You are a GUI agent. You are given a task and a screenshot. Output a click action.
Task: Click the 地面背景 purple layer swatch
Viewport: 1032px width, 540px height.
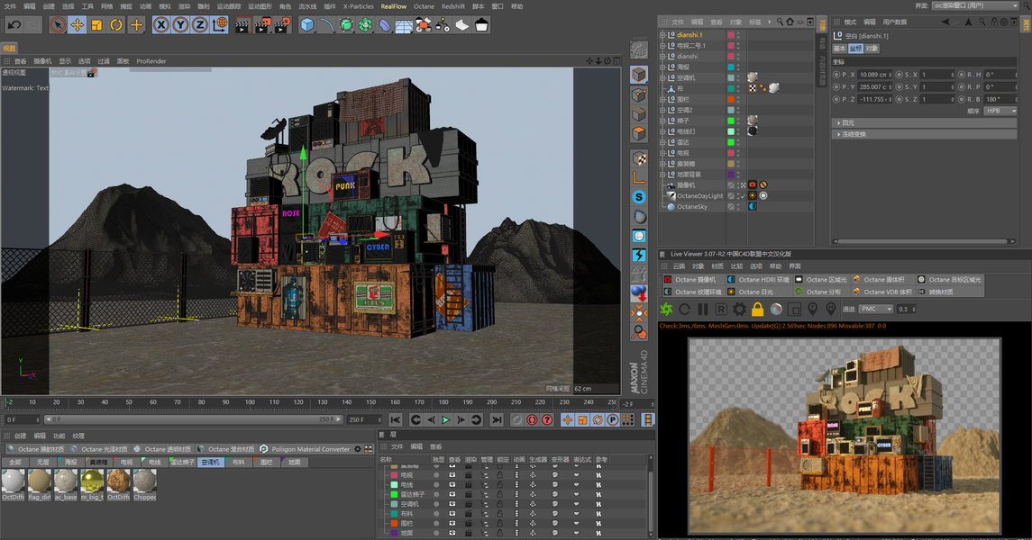click(x=731, y=175)
